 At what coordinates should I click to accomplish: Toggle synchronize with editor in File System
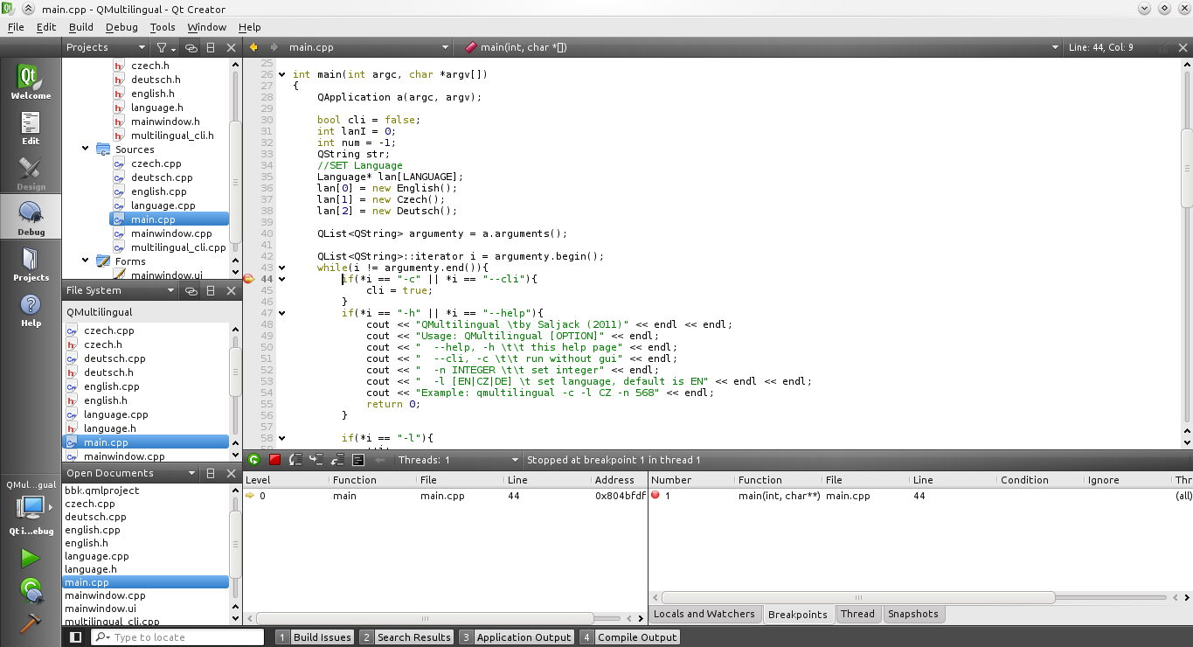coord(190,290)
